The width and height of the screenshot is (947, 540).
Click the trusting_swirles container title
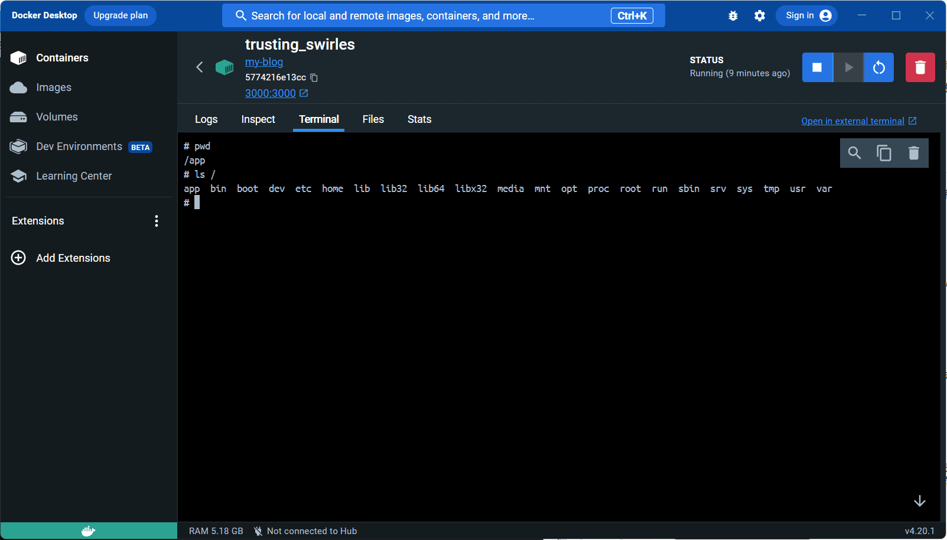click(x=300, y=44)
